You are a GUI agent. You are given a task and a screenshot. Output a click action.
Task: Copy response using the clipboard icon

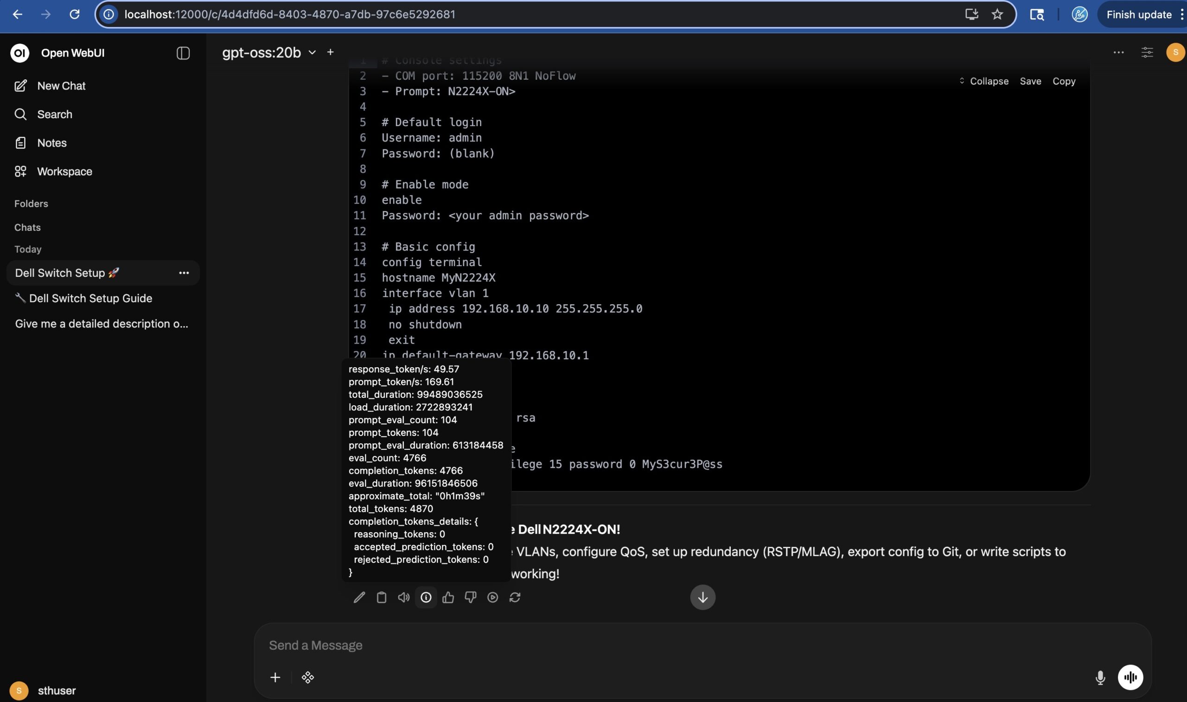click(x=381, y=598)
